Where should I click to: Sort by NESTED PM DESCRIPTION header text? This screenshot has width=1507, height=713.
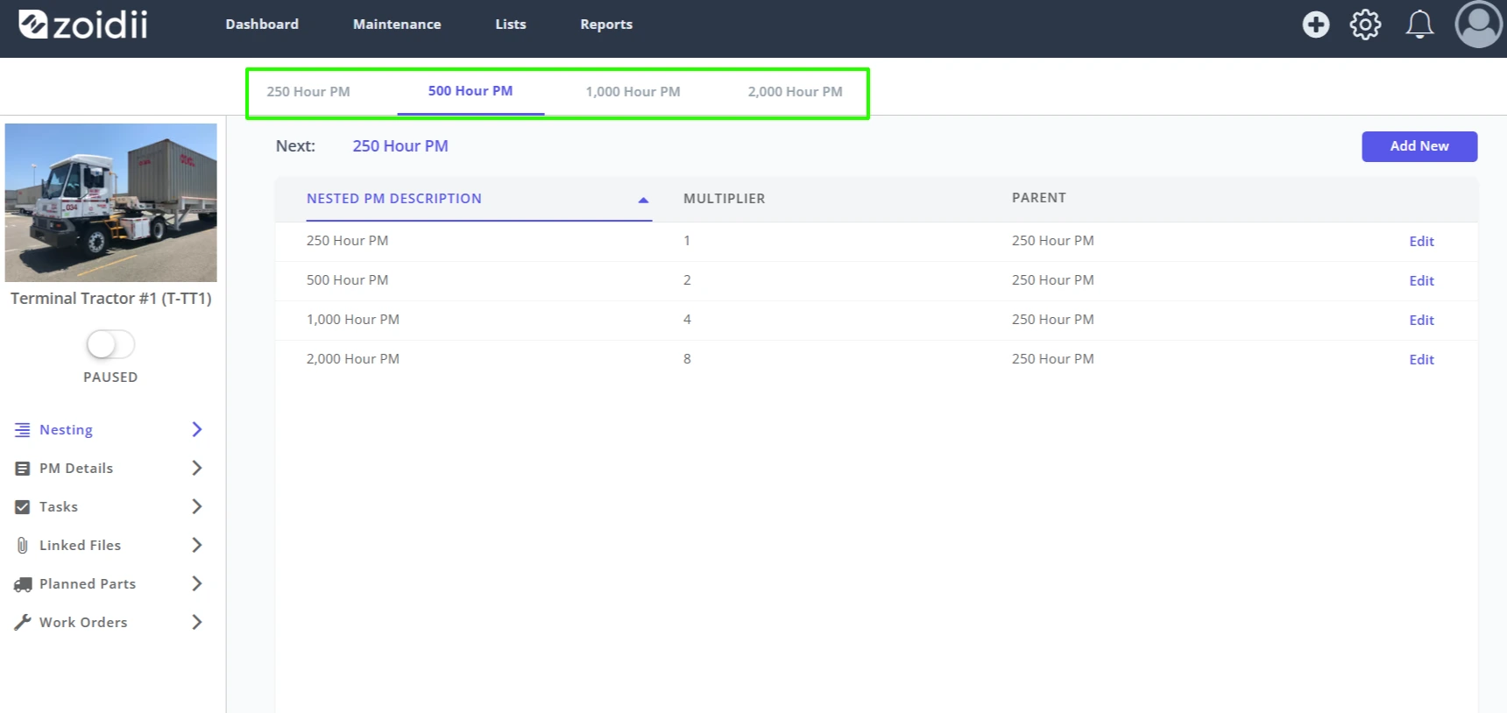point(394,199)
